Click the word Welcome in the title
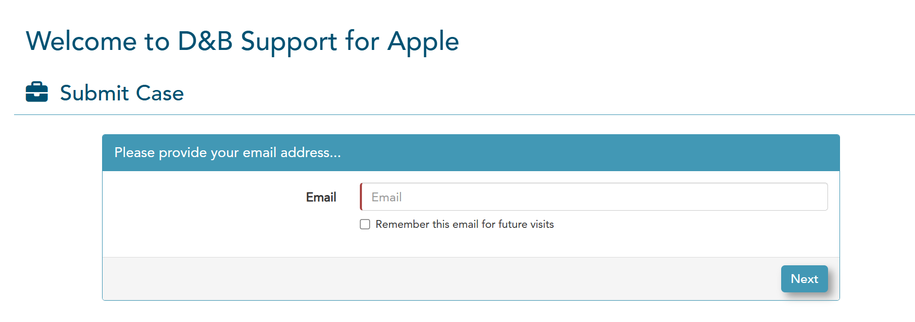Image resolution: width=915 pixels, height=322 pixels. tap(81, 41)
